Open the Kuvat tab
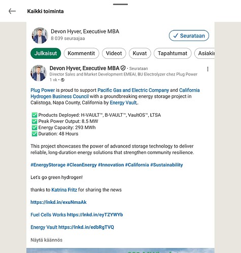Image resolution: width=241 pixels, height=253 pixels. [140, 53]
